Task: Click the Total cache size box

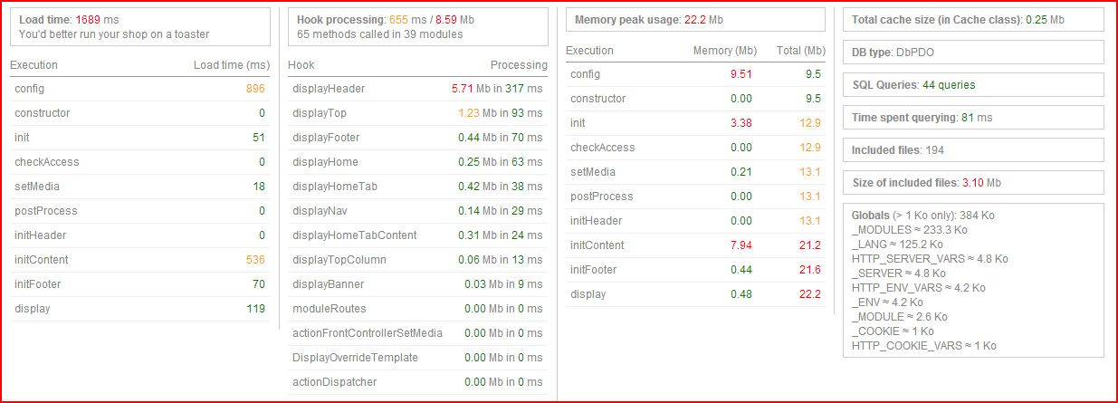Action: (973, 20)
